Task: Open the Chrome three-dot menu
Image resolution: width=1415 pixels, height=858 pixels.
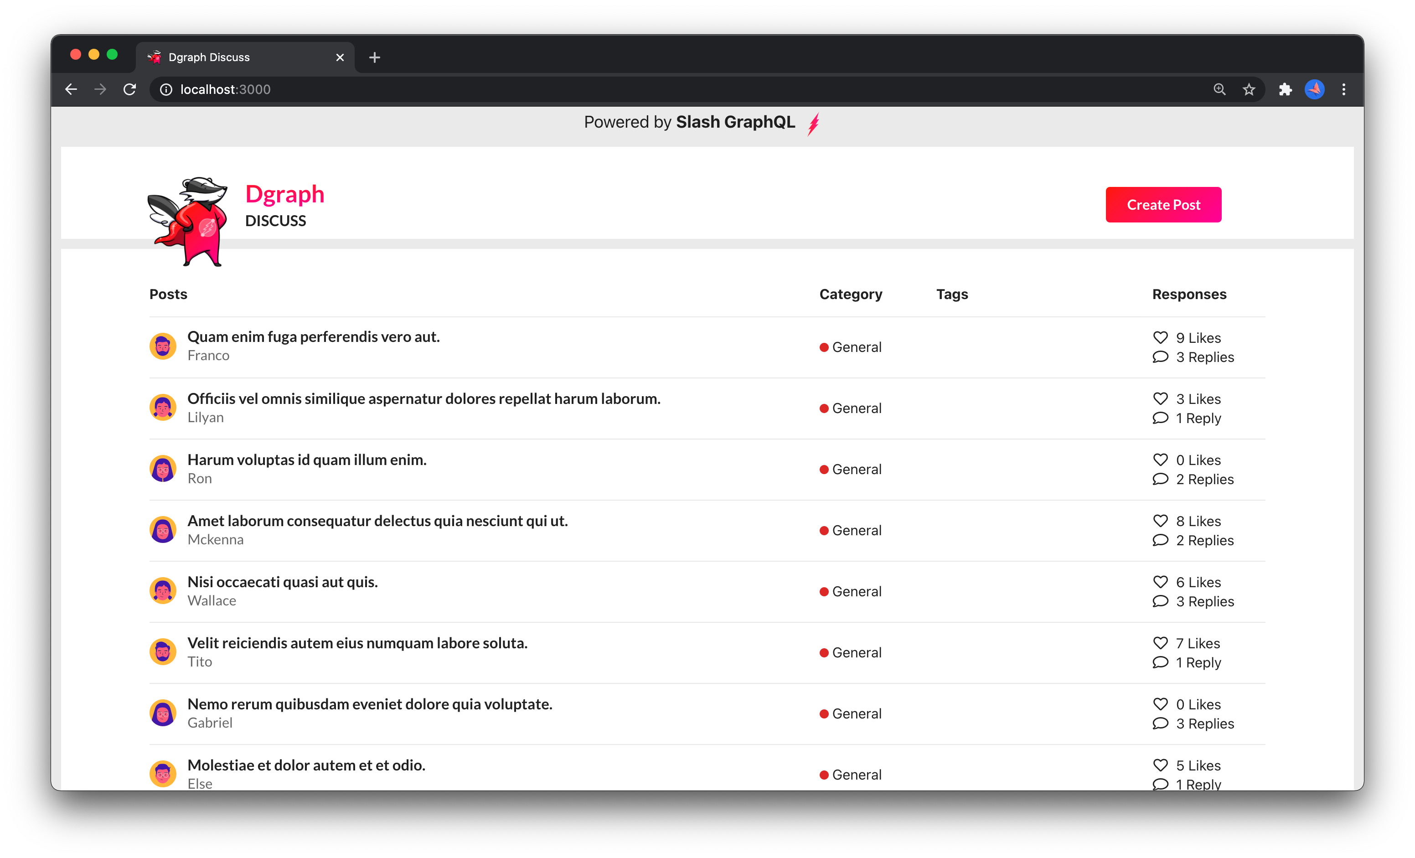Action: (1344, 90)
